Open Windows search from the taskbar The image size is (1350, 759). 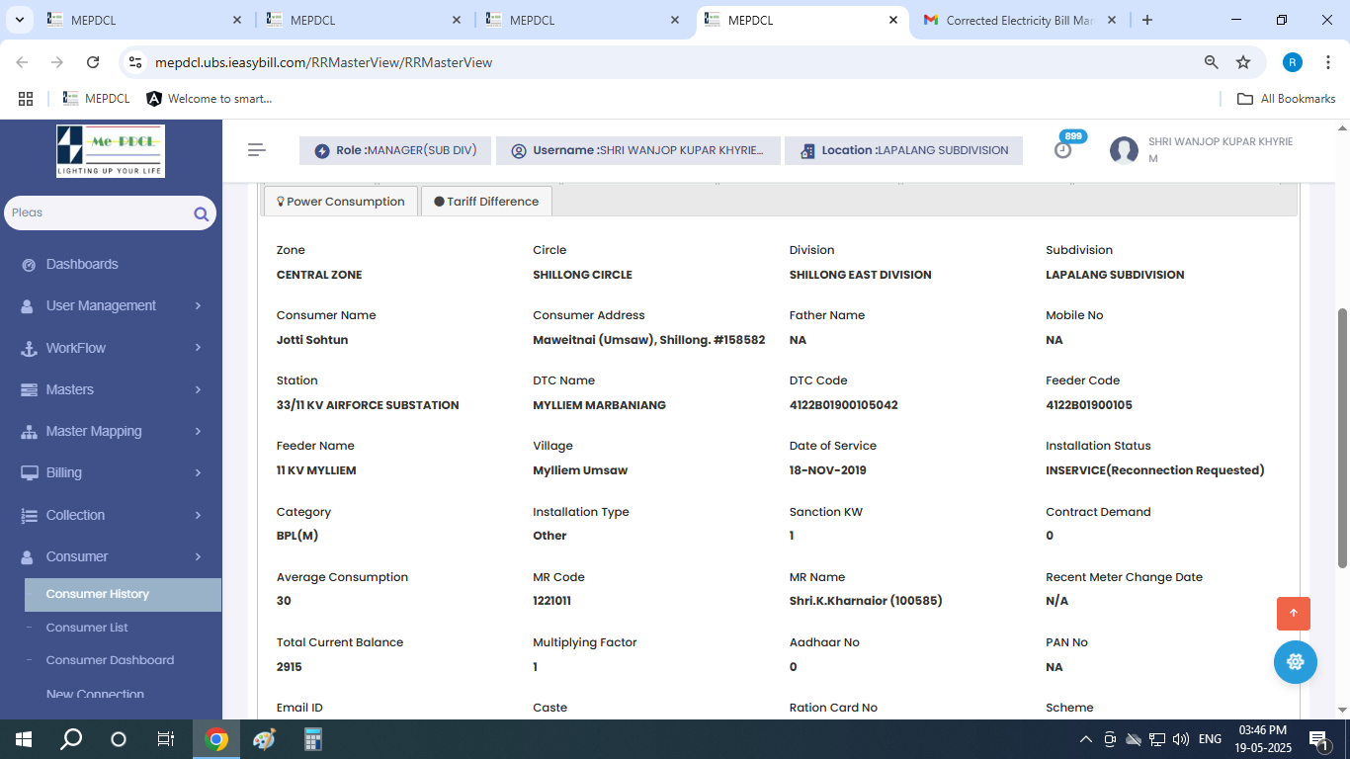71,739
